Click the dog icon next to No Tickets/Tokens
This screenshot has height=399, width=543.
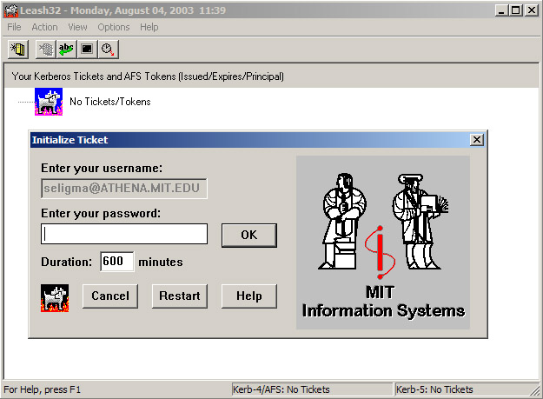point(48,102)
